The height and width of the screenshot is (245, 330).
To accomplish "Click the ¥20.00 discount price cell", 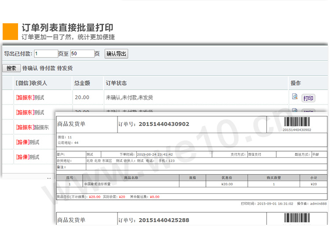I will (x=227, y=184).
